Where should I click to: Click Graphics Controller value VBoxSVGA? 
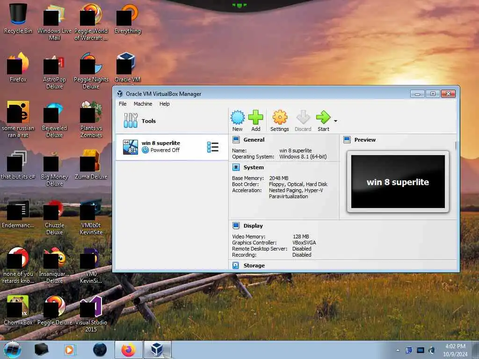pos(304,243)
